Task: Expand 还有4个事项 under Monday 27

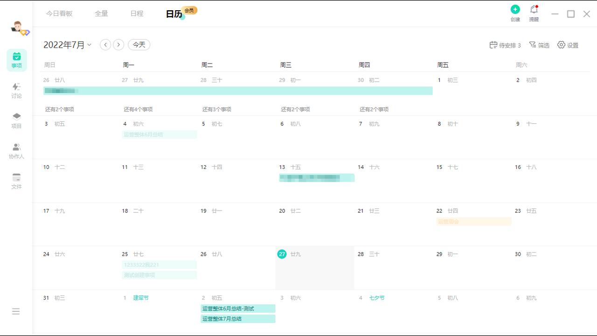Action: click(138, 109)
